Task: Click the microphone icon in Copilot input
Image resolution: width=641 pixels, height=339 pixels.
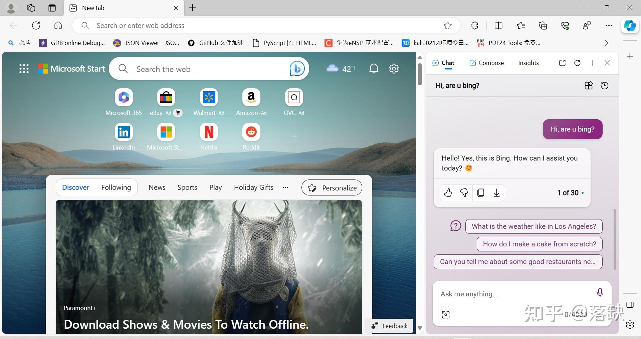Action: click(600, 293)
